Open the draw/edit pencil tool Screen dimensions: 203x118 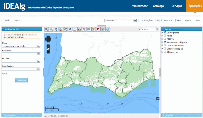[x=94, y=29]
